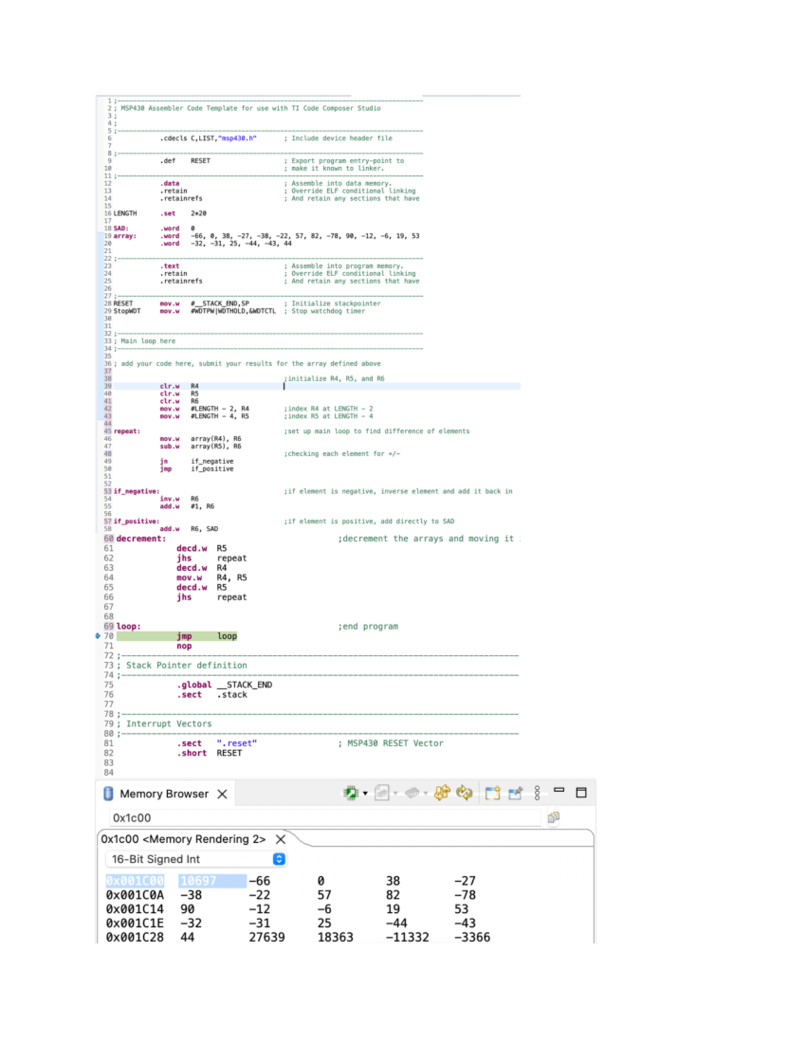Click the 90 memory value
The image size is (806, 1043).
pos(187,909)
